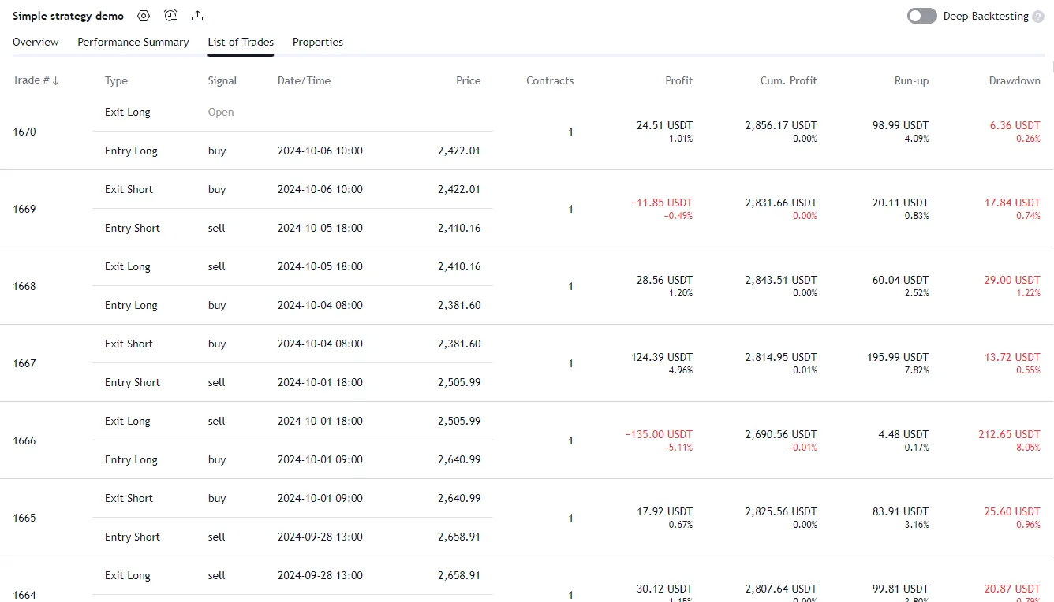This screenshot has height=602, width=1054.
Task: Click drawdown value 29.00 USDT
Action: (1012, 280)
